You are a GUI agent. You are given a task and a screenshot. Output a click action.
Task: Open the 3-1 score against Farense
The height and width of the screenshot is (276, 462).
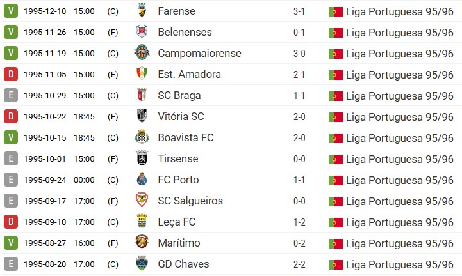click(x=299, y=11)
